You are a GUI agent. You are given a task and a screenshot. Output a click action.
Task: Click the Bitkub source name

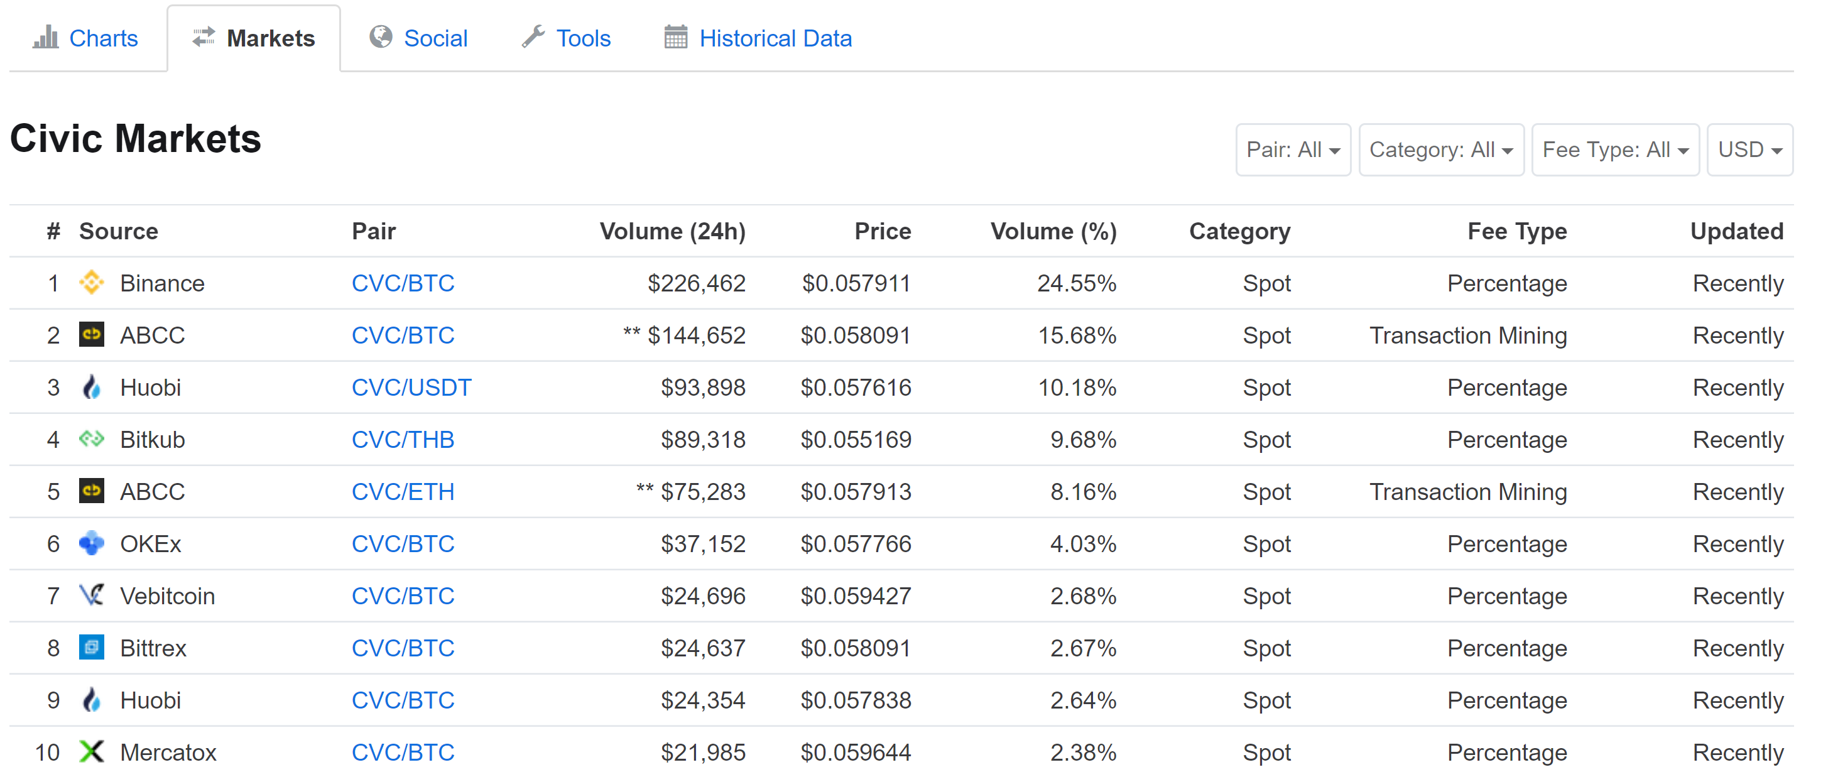(x=152, y=440)
